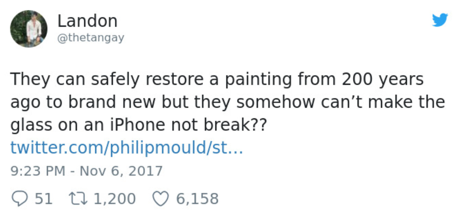The width and height of the screenshot is (463, 220).
Task: Click the reply speech bubble icon
Action: 19,198
